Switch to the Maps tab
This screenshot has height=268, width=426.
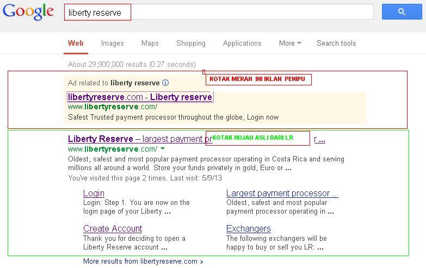[150, 43]
